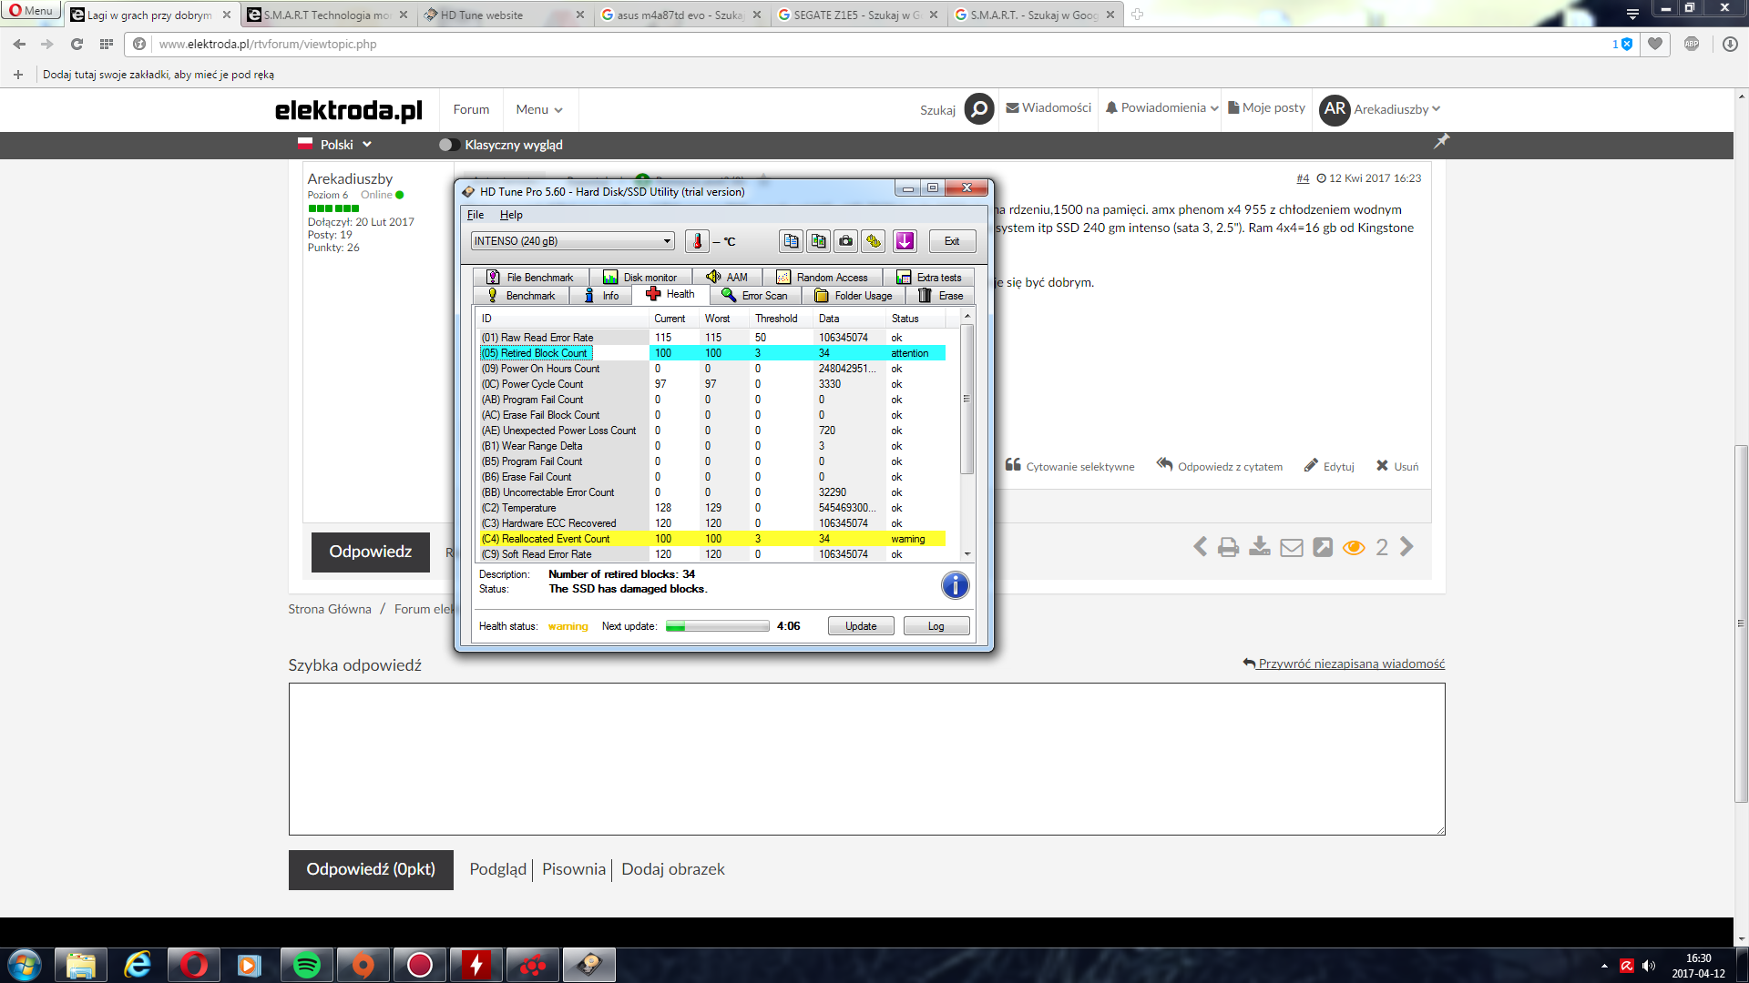
Task: Click the share arrow icon below the post
Action: 1323,547
